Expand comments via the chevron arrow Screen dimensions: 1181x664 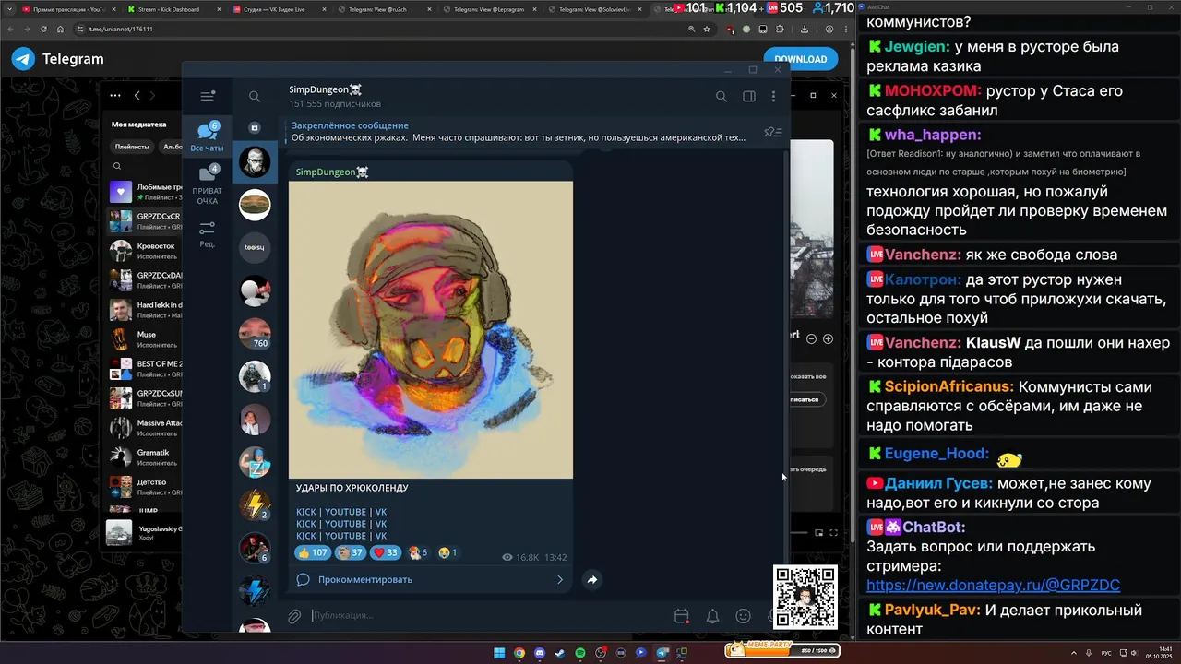[559, 579]
